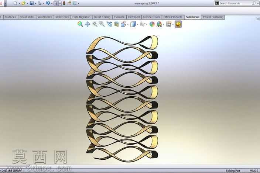Expand the Print dropdown arrow

(44, 3)
